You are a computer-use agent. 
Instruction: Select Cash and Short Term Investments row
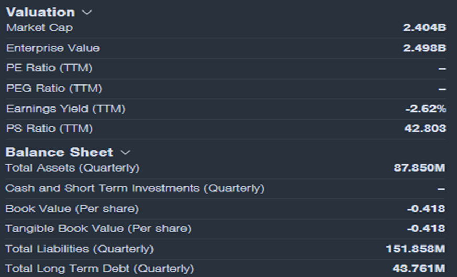135,188
